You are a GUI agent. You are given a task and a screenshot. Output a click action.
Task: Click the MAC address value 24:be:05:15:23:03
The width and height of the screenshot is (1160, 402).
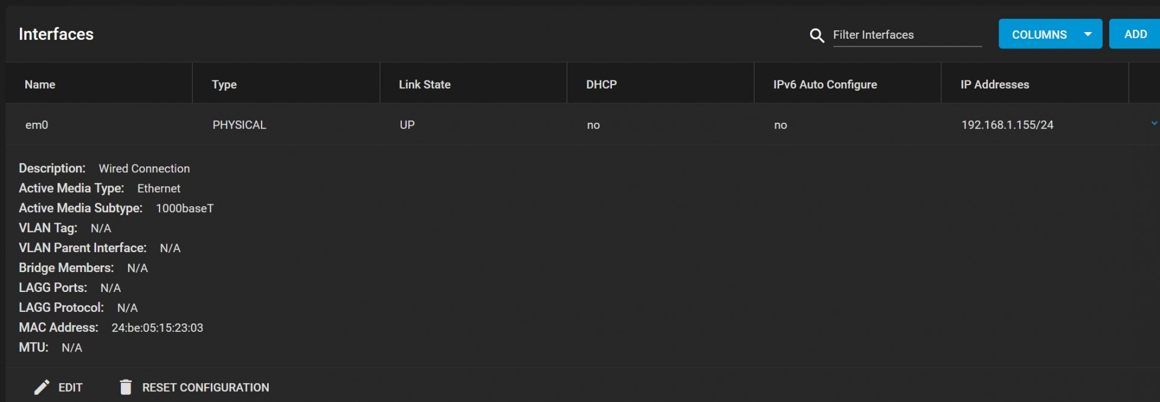tap(157, 328)
